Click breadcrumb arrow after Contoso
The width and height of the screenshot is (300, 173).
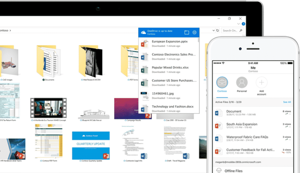tap(10, 30)
